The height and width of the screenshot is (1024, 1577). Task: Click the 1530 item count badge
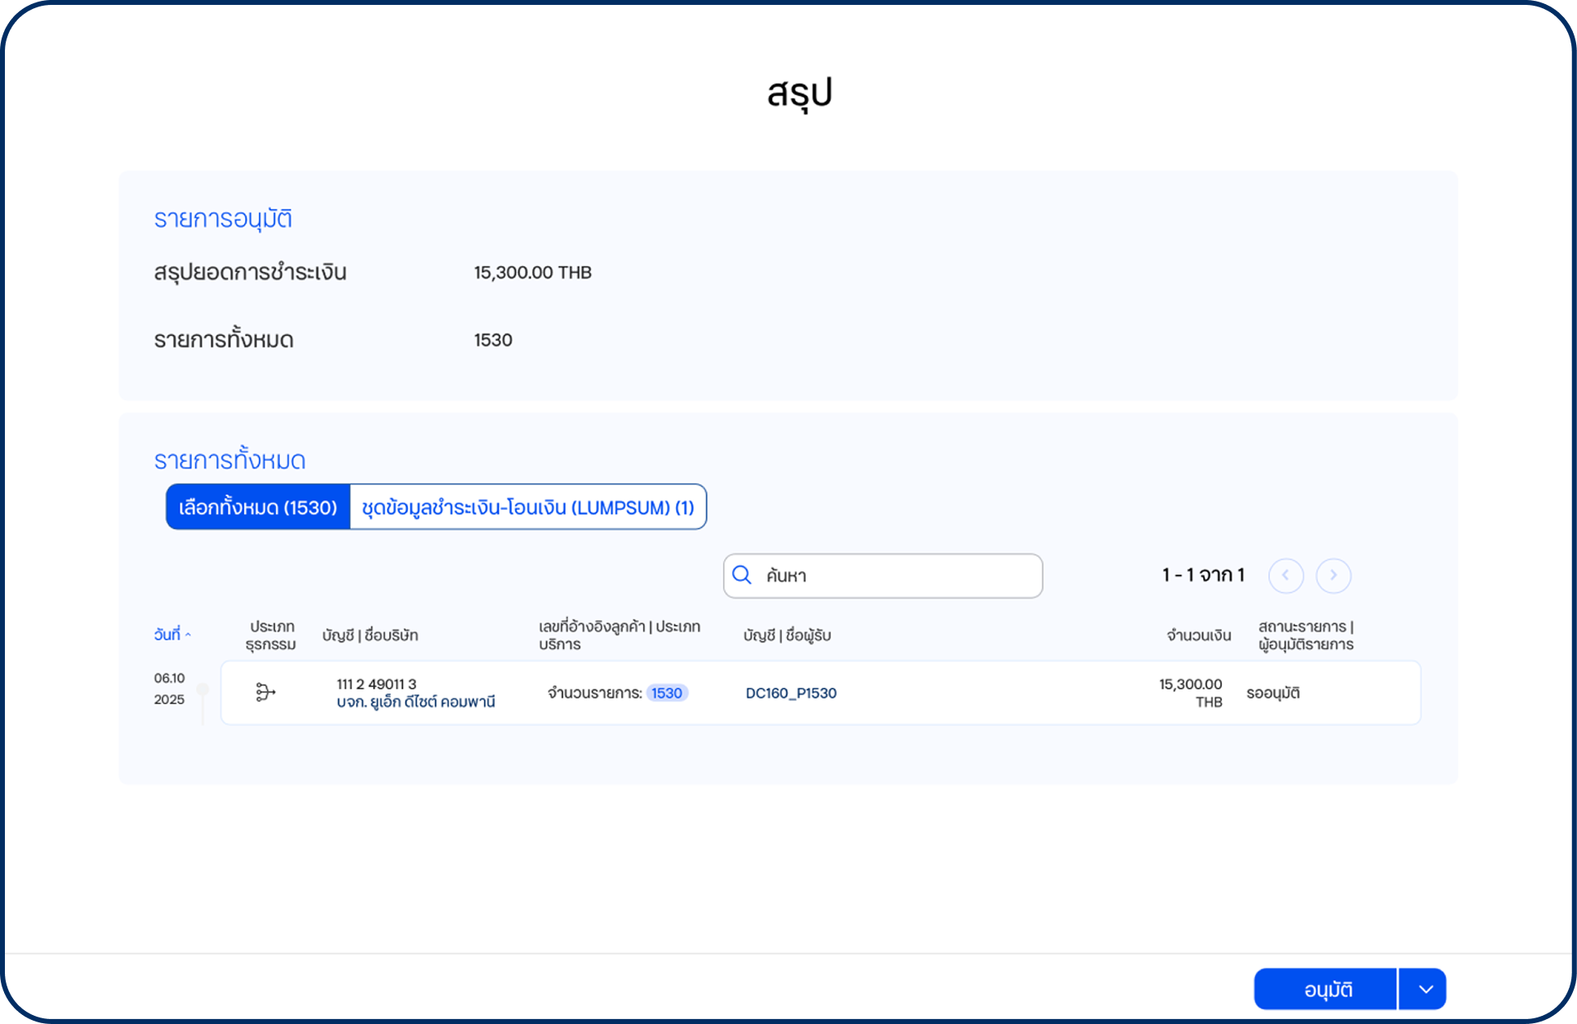666,693
